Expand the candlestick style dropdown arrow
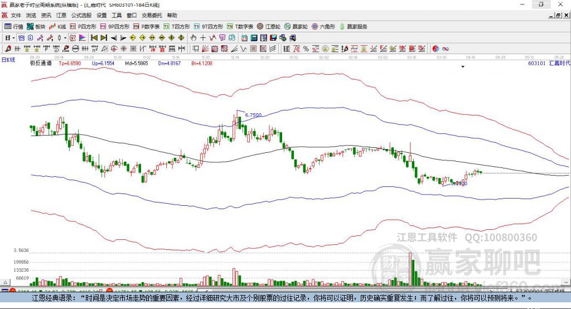This screenshot has height=309, width=571. click(x=65, y=38)
